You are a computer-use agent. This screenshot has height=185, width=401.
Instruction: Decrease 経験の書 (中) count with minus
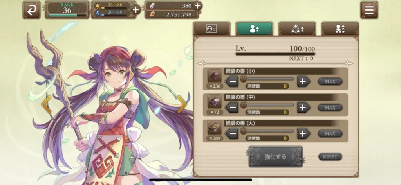pos(232,108)
